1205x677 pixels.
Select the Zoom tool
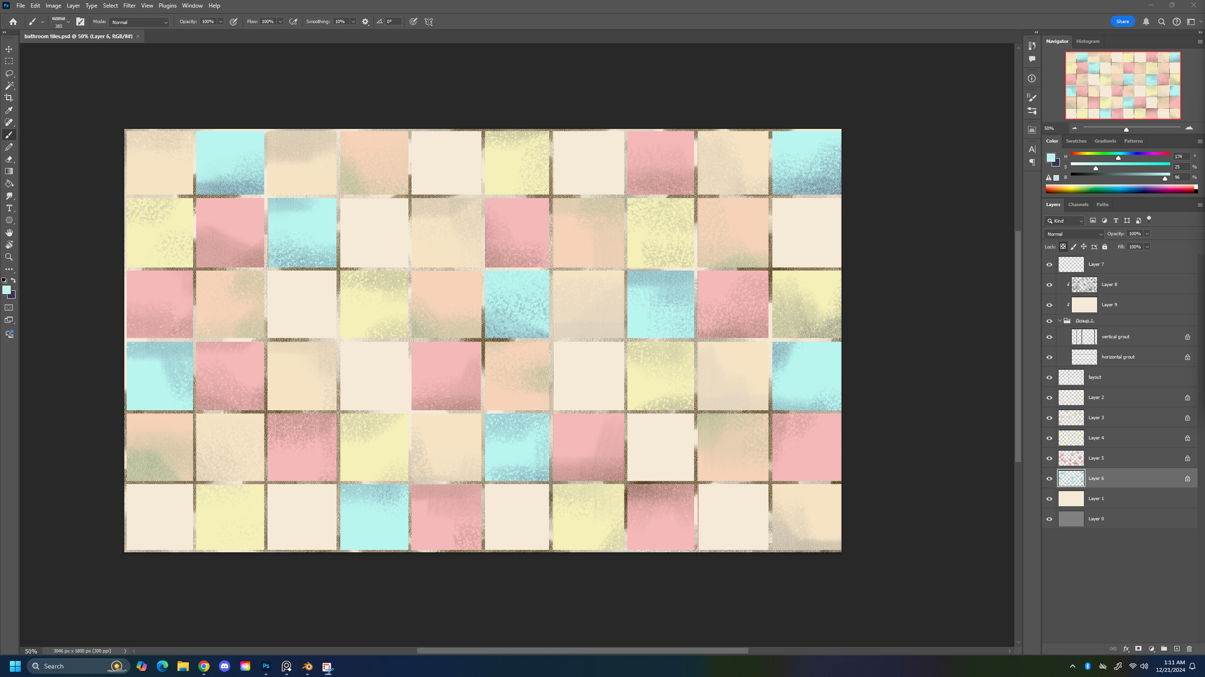[9, 257]
